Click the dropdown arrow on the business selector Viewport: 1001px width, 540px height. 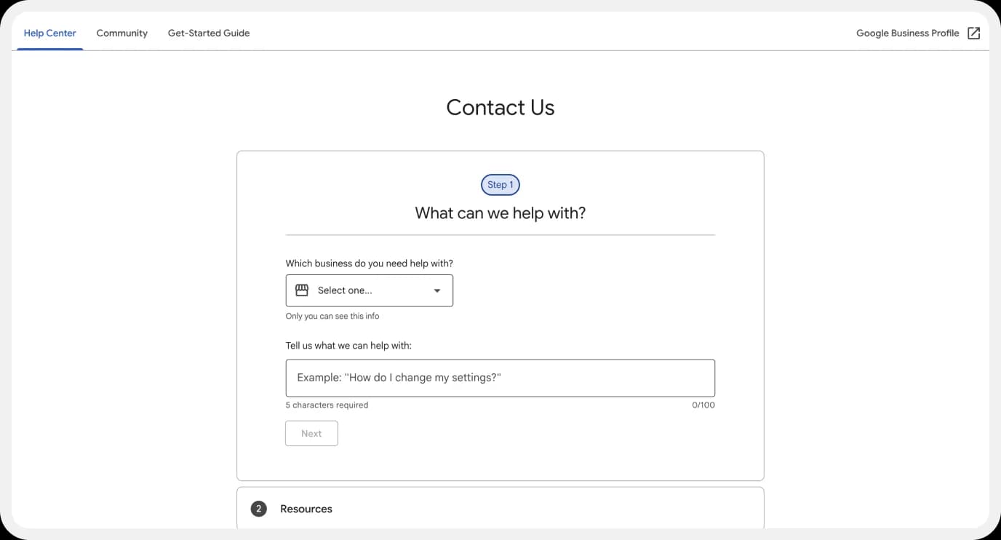436,290
